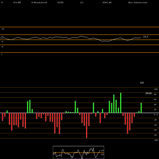
Task: Click the last green bar in MR chart
Action: coord(141,108)
